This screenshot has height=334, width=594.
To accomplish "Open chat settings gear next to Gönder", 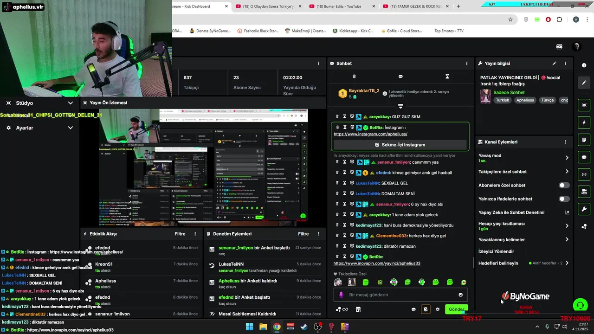I will pos(438,309).
